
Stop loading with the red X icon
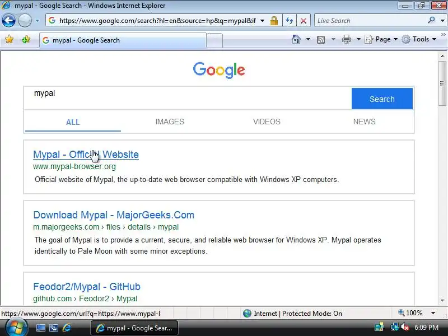pos(304,21)
